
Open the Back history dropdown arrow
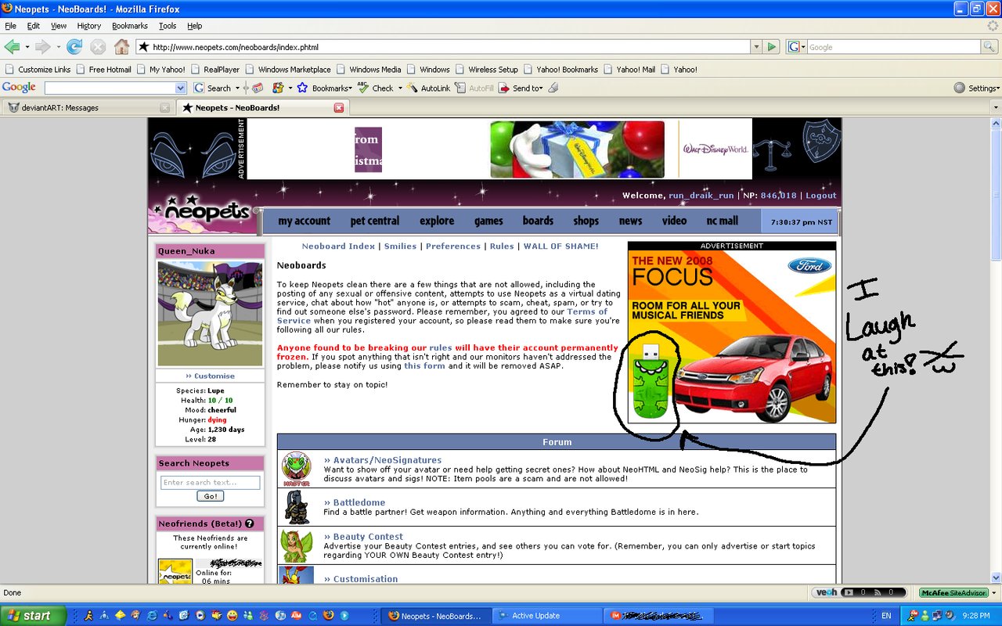tap(27, 47)
